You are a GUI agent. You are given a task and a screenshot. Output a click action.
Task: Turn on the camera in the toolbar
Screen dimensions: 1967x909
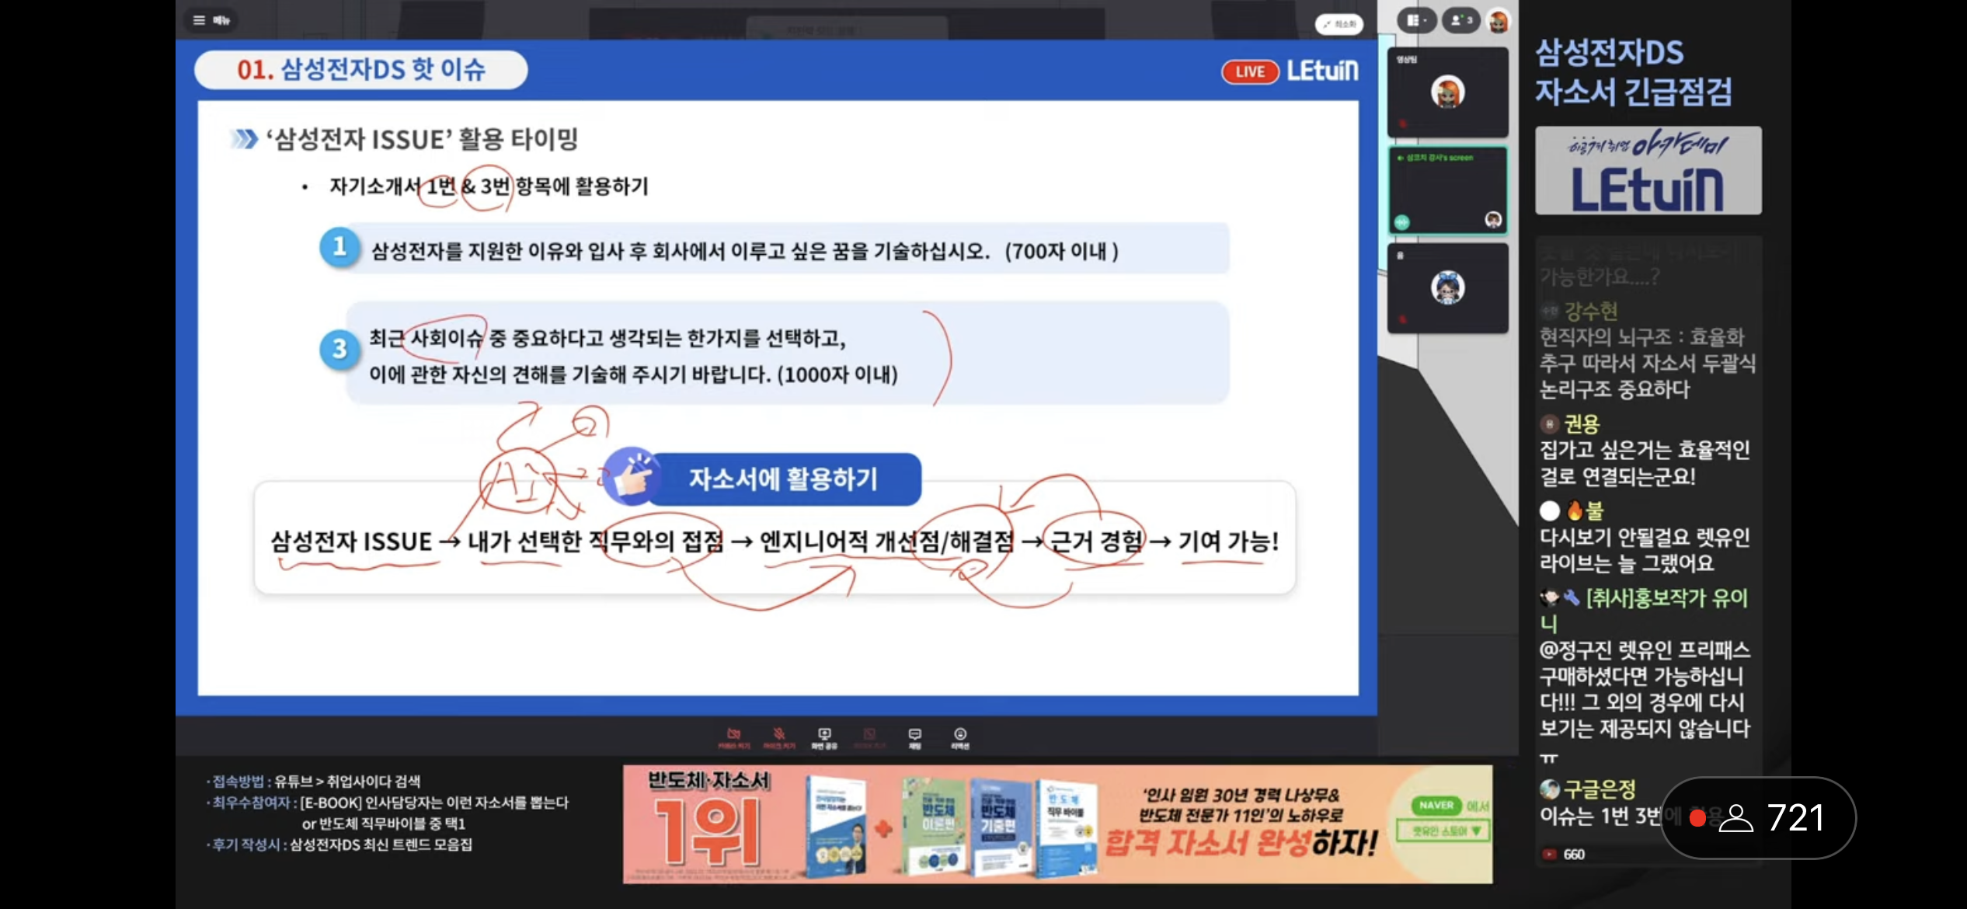tap(733, 737)
